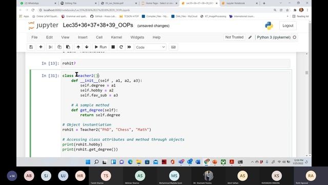The width and height of the screenshot is (328, 185).
Task: Expand the bookmarks bar overflow chevron
Action: [x=288, y=16]
